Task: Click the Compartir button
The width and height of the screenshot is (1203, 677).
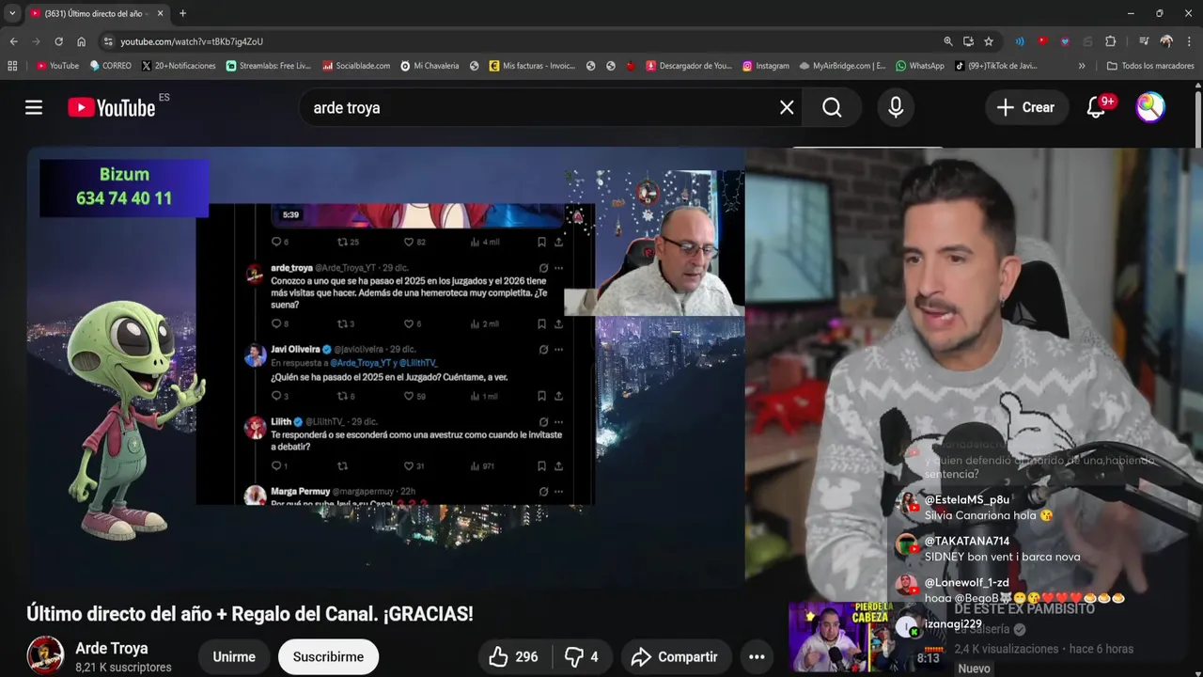Action: point(676,656)
